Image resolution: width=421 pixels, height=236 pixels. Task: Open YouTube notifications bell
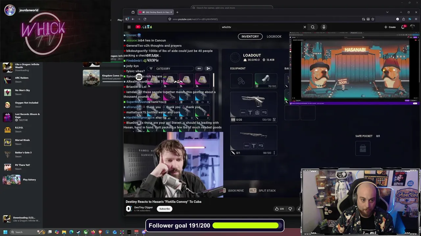(x=403, y=27)
